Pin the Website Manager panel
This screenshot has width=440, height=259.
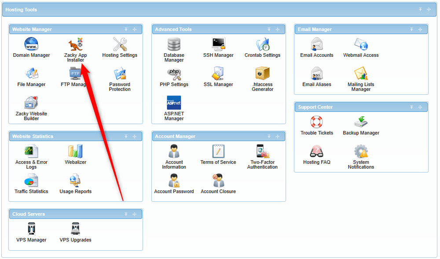(127, 30)
